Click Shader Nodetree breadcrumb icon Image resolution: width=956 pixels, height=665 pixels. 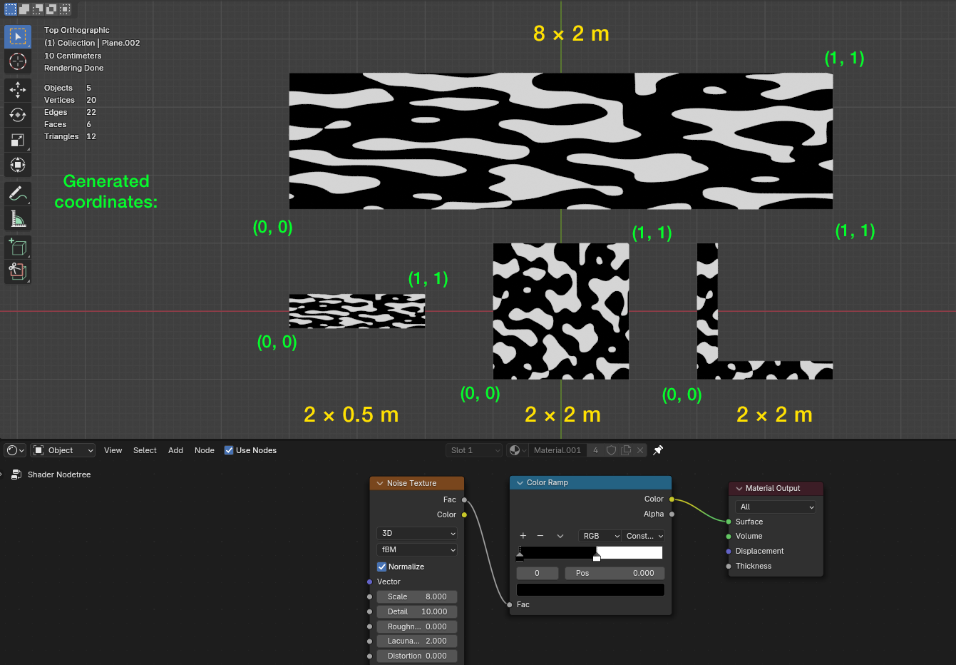click(x=16, y=474)
